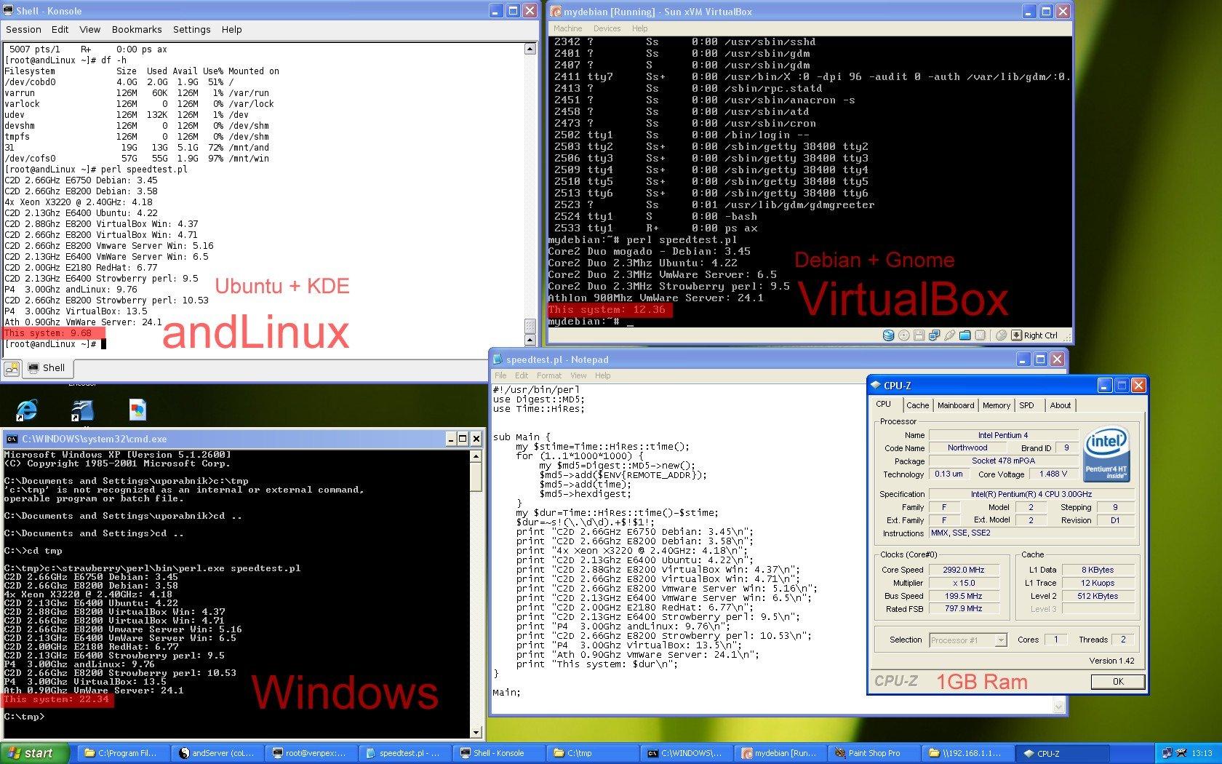Click the cmd.exe scrollbar down arrow
This screenshot has width=1222, height=764.
click(476, 732)
